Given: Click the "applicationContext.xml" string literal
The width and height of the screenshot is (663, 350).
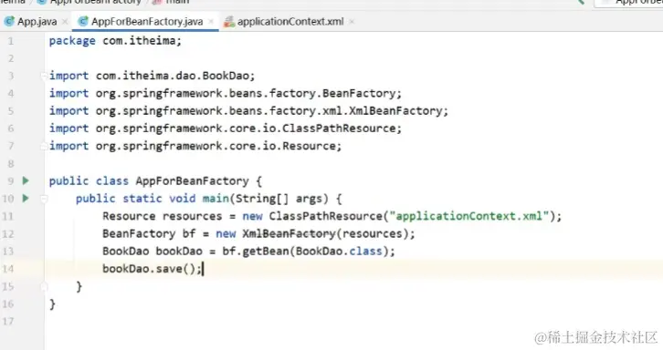Looking at the screenshot, I should pyautogui.click(x=468, y=216).
